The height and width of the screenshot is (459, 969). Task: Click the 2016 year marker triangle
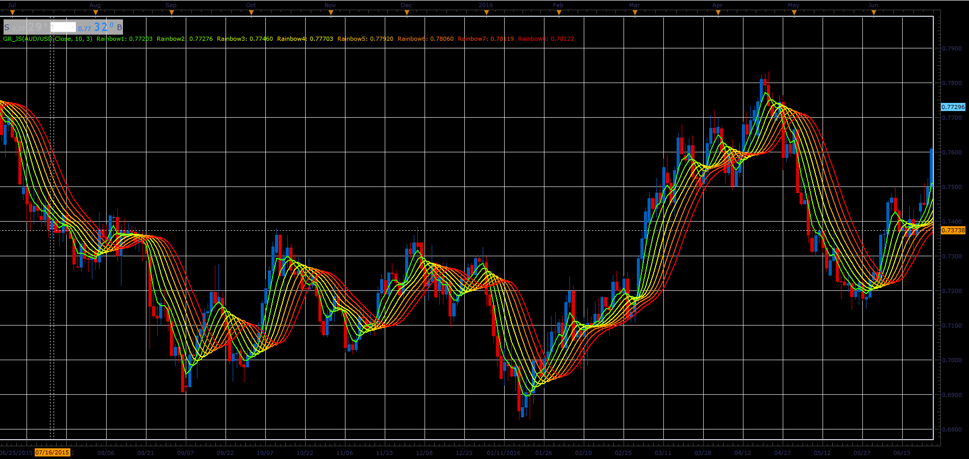coord(486,13)
